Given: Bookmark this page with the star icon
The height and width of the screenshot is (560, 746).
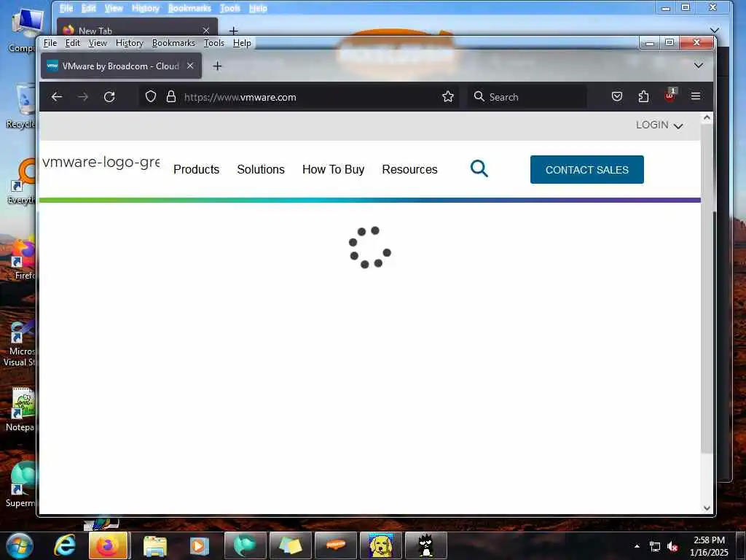Looking at the screenshot, I should pyautogui.click(x=448, y=97).
